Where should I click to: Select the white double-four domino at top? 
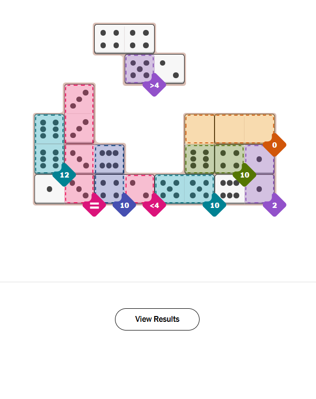(x=124, y=39)
